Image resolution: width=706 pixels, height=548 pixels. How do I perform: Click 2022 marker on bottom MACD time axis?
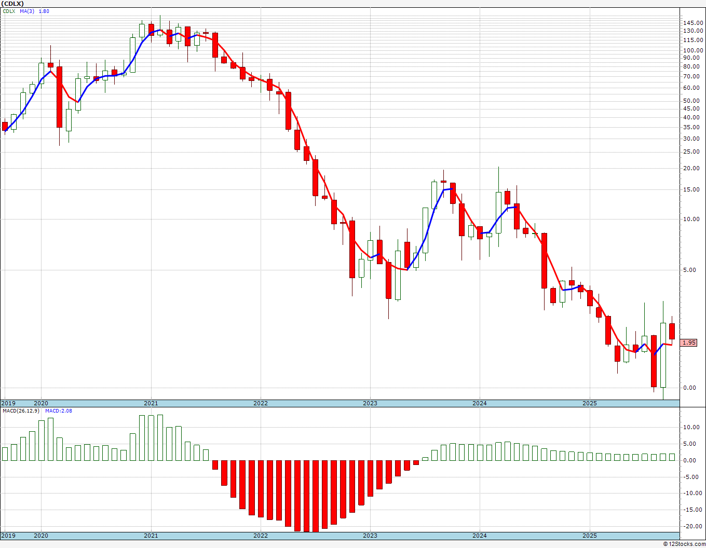point(260,536)
